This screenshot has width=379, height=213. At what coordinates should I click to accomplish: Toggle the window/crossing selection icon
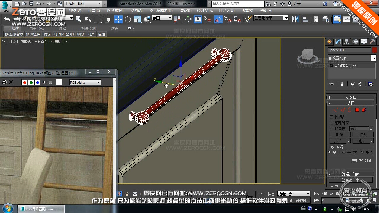(x=107, y=20)
